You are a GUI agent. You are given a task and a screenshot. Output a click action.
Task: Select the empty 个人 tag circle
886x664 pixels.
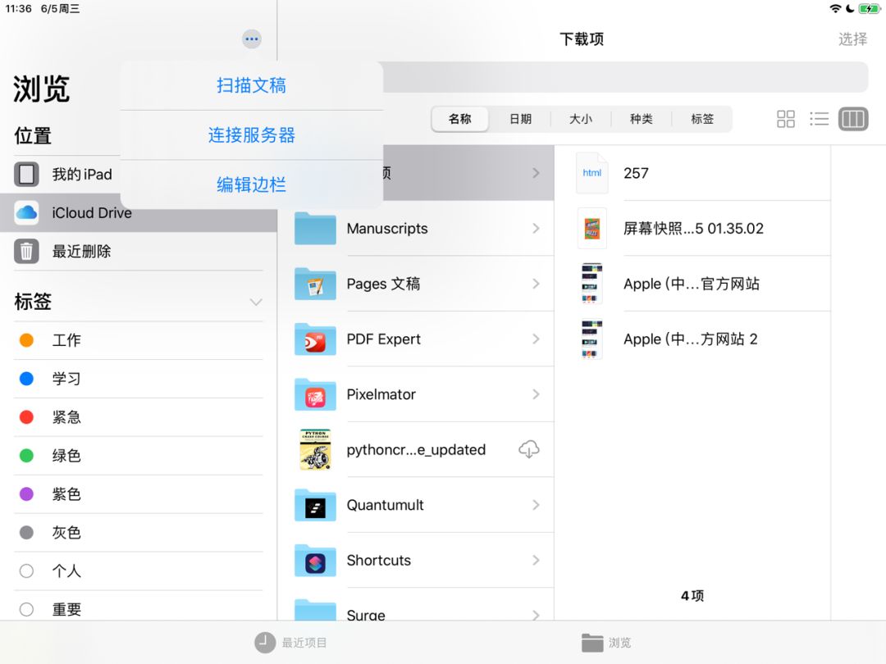click(x=26, y=571)
